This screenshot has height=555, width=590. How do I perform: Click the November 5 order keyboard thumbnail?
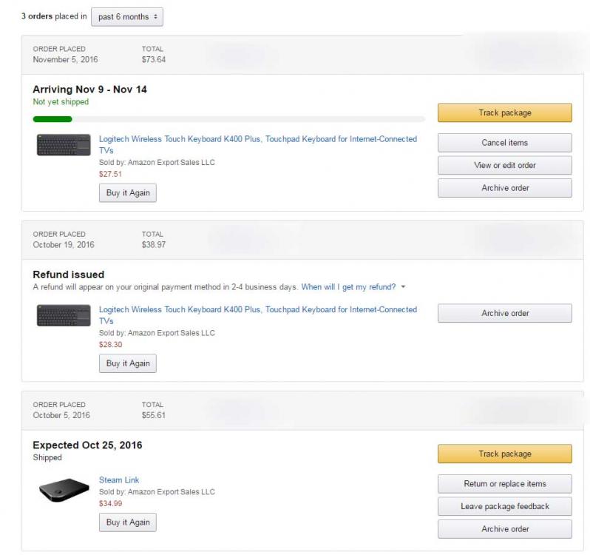tap(64, 145)
